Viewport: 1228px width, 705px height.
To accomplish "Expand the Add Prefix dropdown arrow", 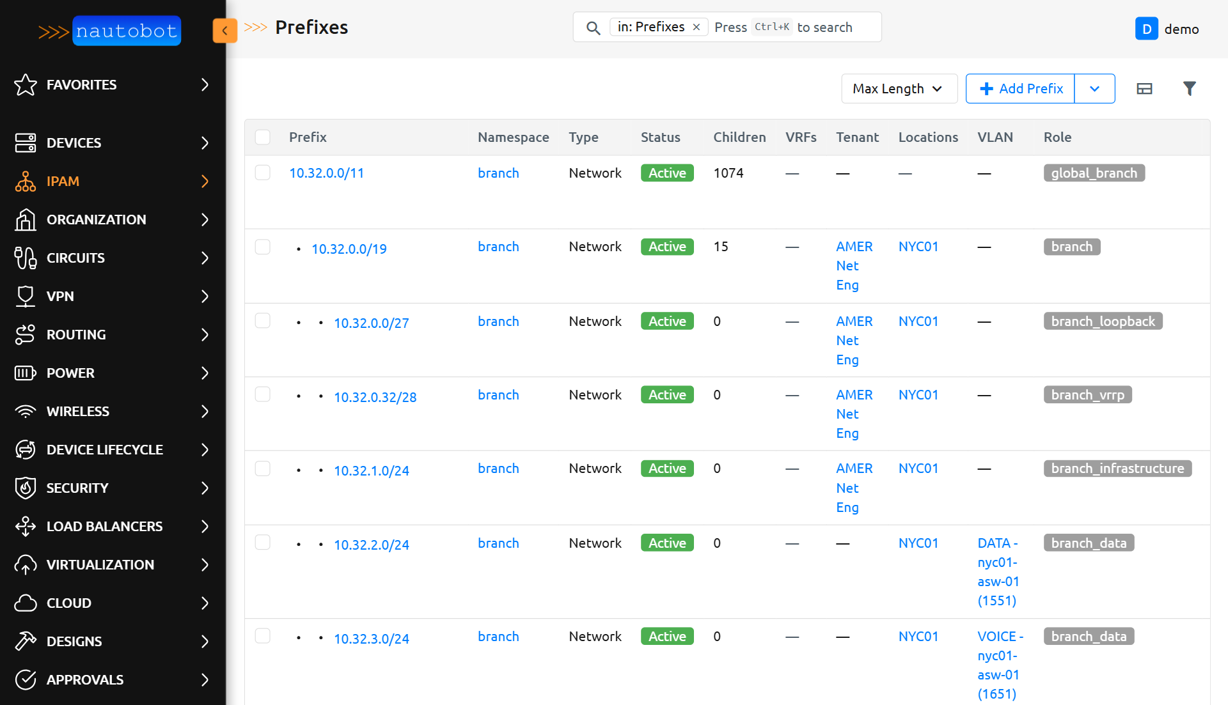I will point(1094,88).
